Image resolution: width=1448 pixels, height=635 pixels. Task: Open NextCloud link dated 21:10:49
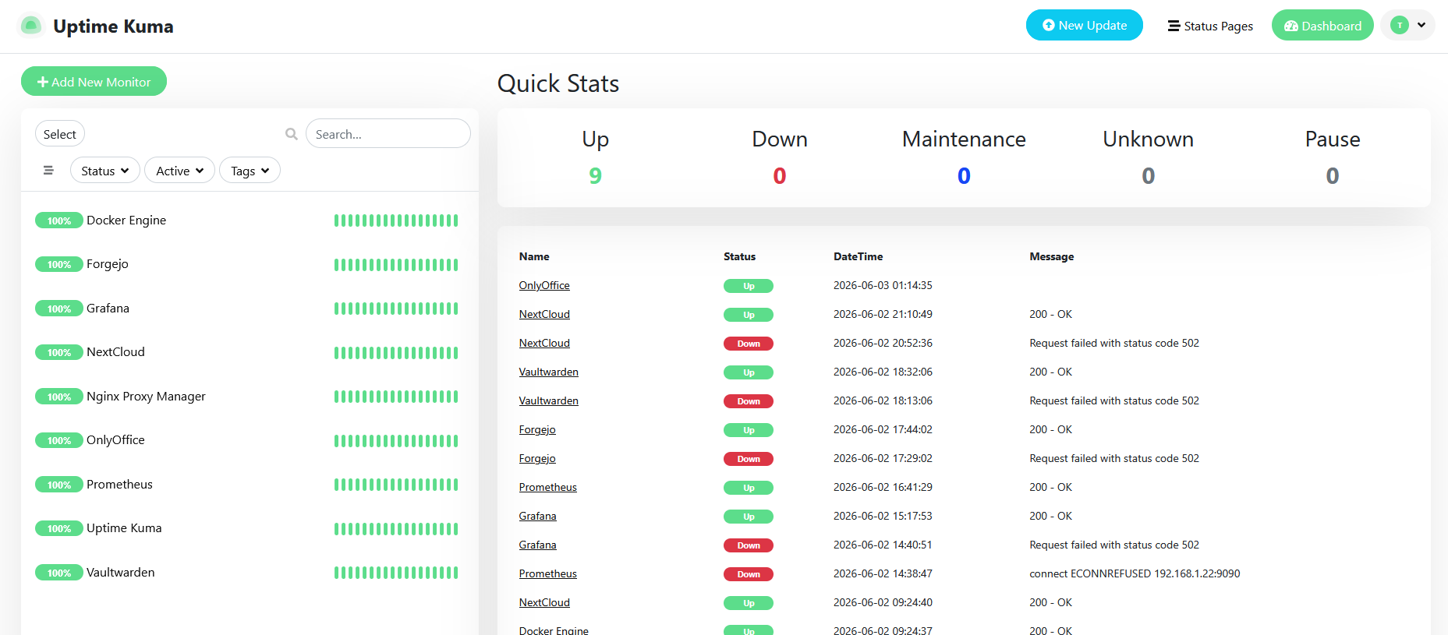[x=544, y=314]
